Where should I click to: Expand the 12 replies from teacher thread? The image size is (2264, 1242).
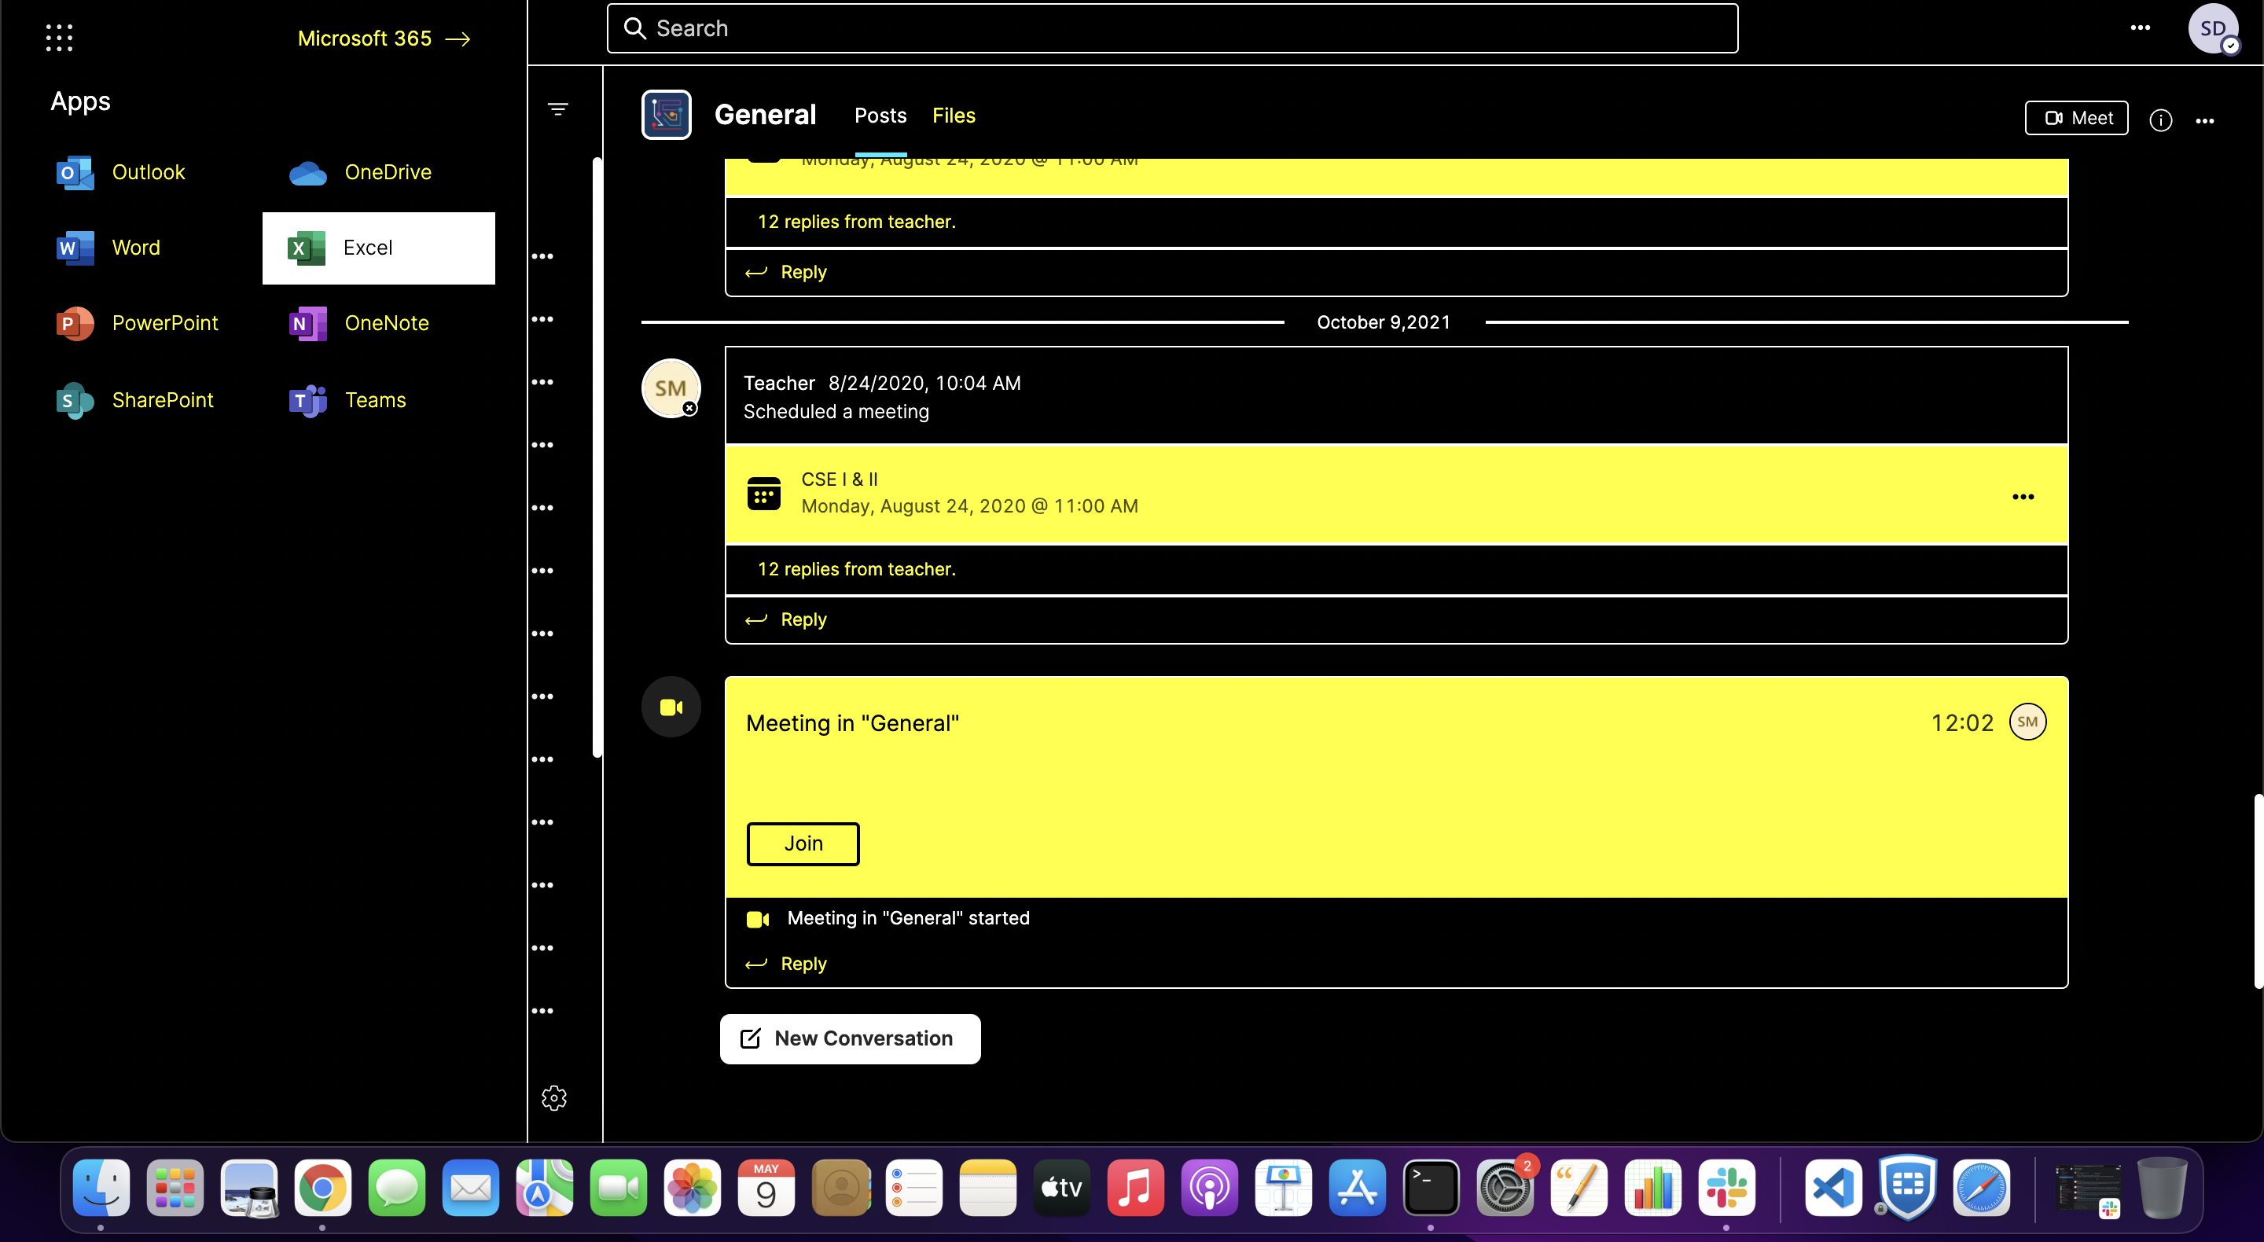click(856, 570)
